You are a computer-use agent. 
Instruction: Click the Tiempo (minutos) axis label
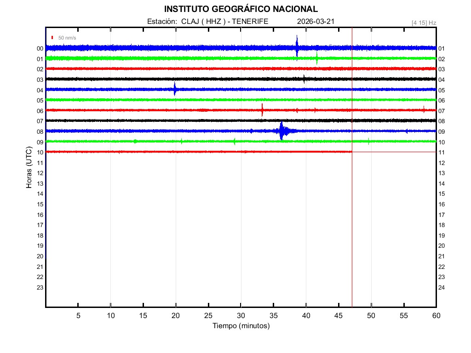coord(241,326)
